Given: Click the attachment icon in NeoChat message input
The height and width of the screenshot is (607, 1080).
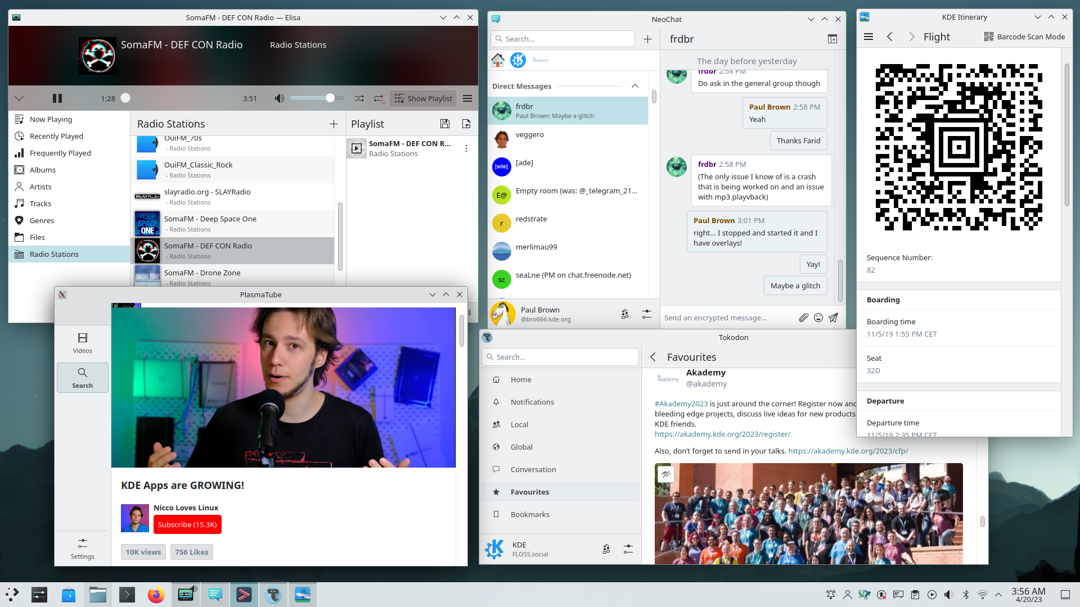Looking at the screenshot, I should tap(803, 317).
